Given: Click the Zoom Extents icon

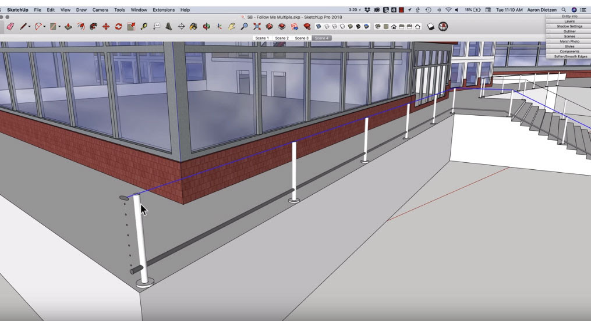Looking at the screenshot, I should click(257, 26).
